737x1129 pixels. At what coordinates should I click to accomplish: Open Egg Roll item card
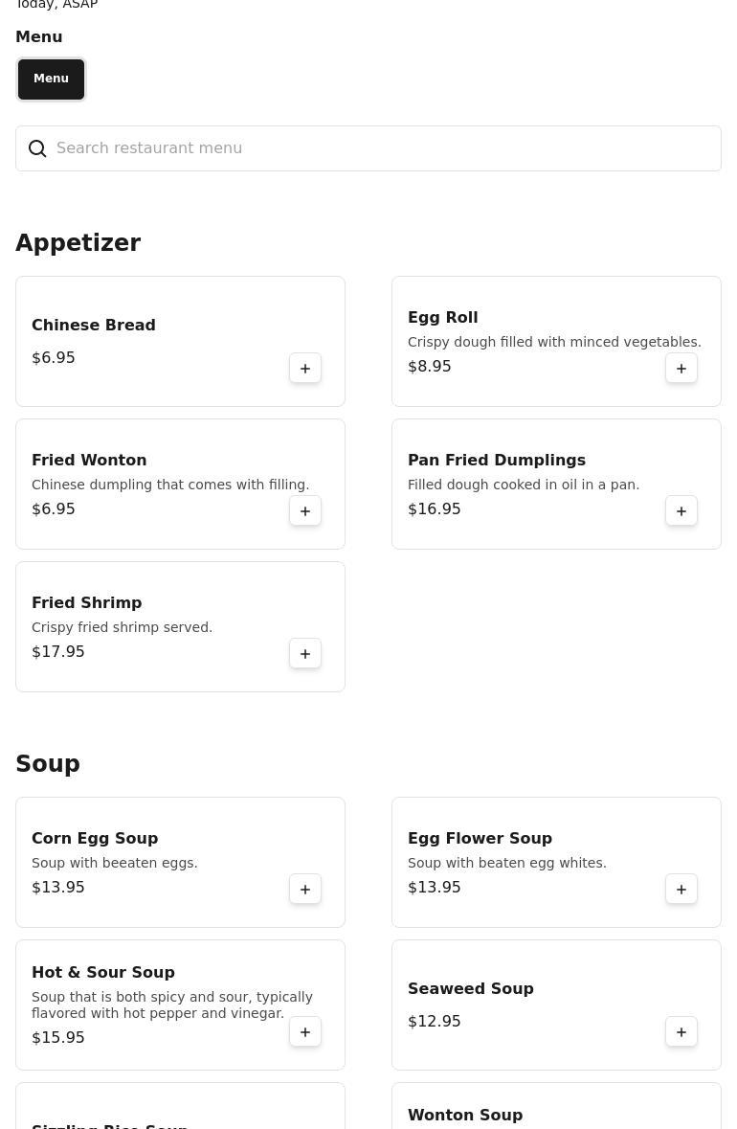(442, 318)
